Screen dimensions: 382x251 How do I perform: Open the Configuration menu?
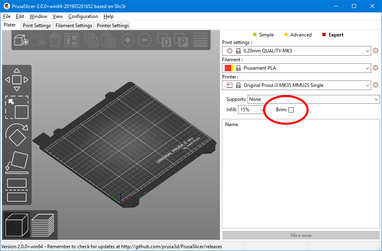tap(83, 16)
